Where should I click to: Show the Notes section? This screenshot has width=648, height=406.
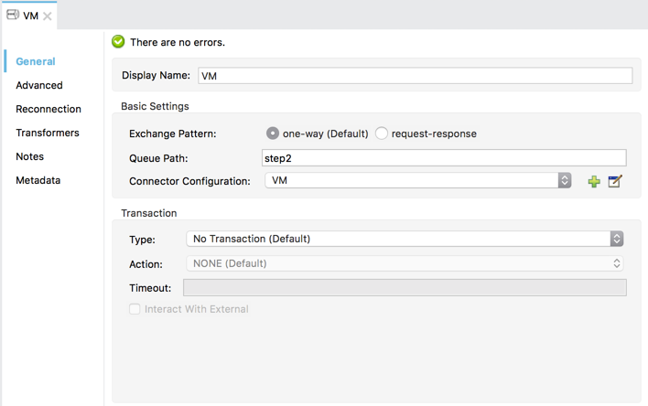coord(30,156)
